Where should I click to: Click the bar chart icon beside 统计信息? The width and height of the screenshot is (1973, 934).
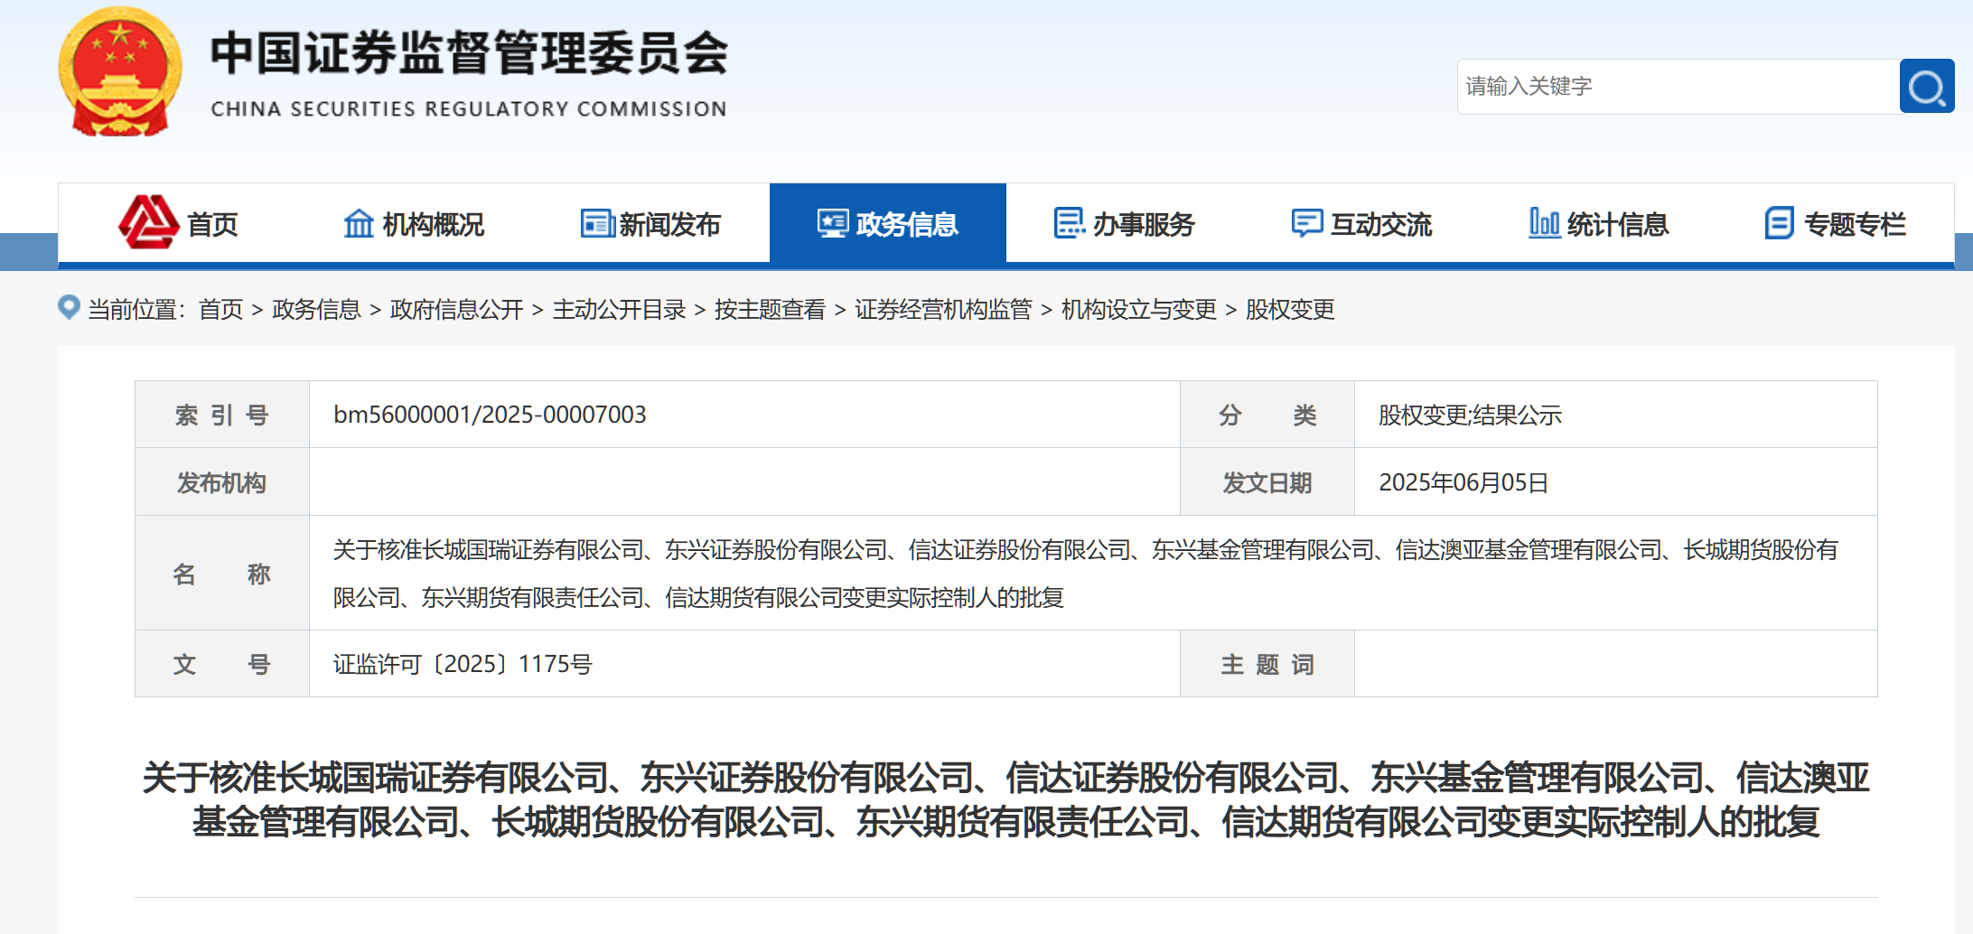pyautogui.click(x=1544, y=223)
